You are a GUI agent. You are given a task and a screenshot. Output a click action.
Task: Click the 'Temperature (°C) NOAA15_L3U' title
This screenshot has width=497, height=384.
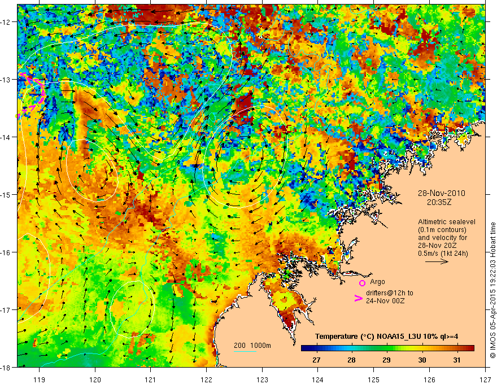tap(368, 337)
